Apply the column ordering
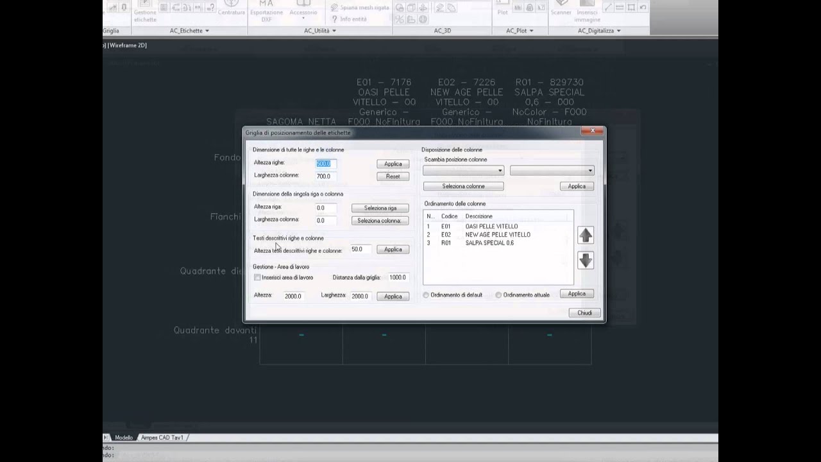This screenshot has height=462, width=821. click(x=577, y=294)
